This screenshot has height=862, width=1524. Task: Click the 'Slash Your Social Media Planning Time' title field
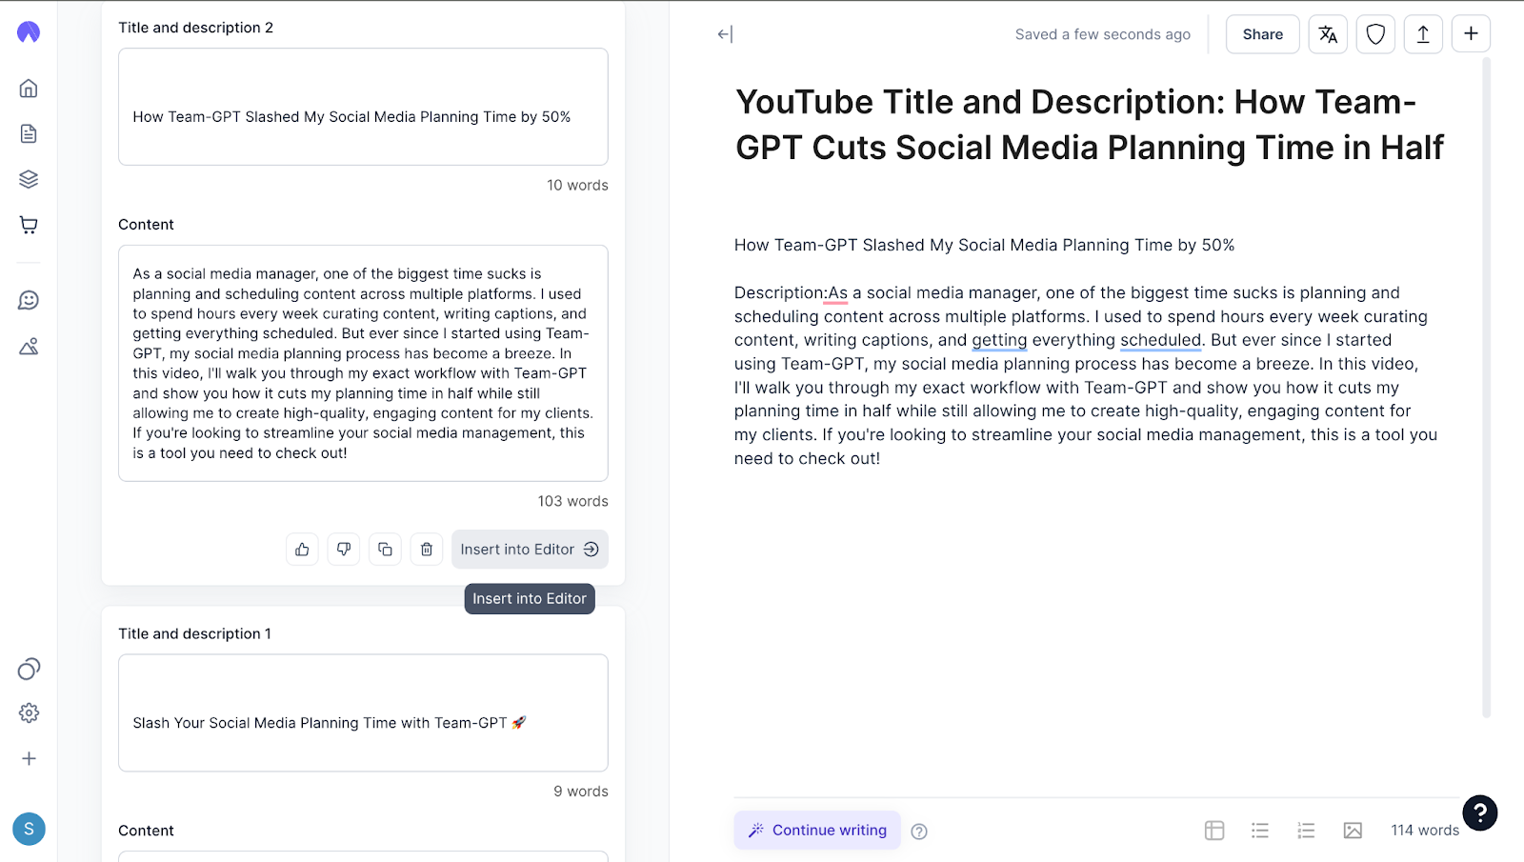[x=363, y=712]
